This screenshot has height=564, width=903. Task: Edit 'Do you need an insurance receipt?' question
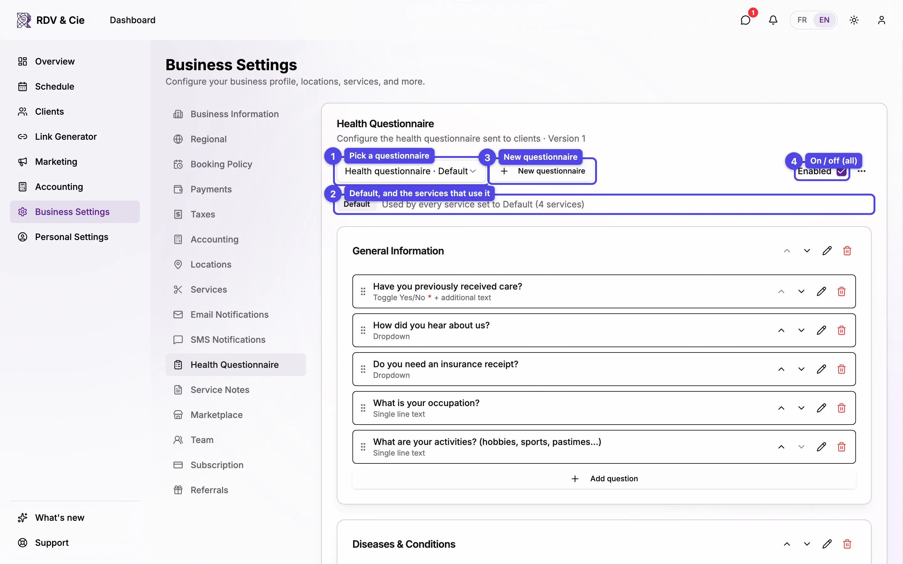point(821,369)
